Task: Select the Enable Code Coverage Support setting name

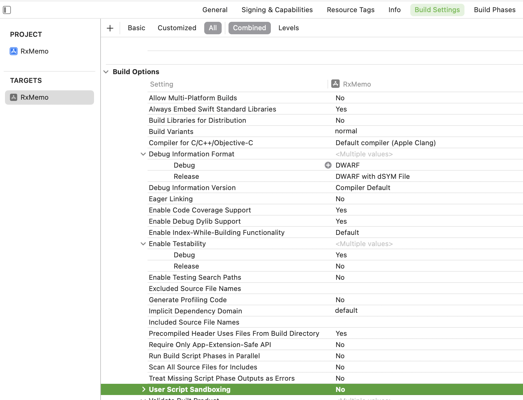Action: pos(200,210)
